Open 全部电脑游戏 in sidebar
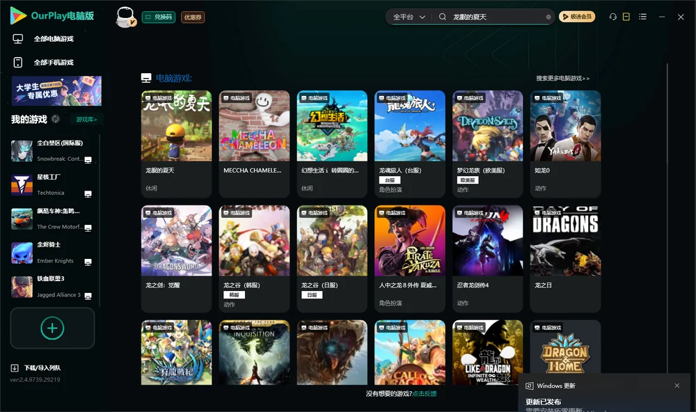The image size is (696, 412). [54, 39]
